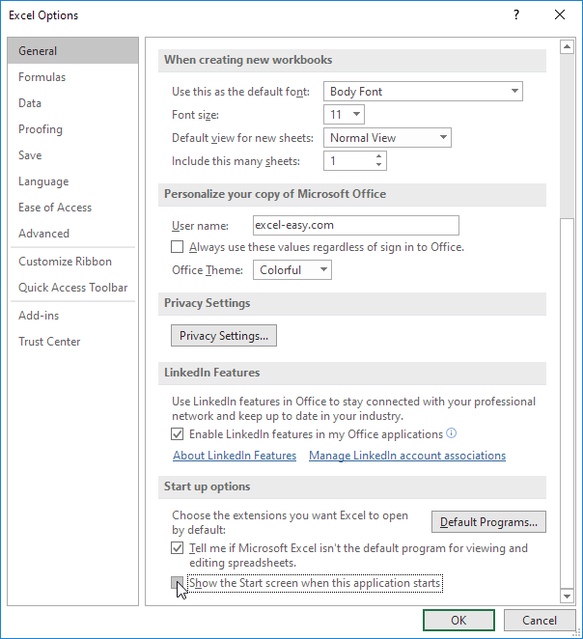Open the default font dropdown
The height and width of the screenshot is (639, 583).
(514, 92)
